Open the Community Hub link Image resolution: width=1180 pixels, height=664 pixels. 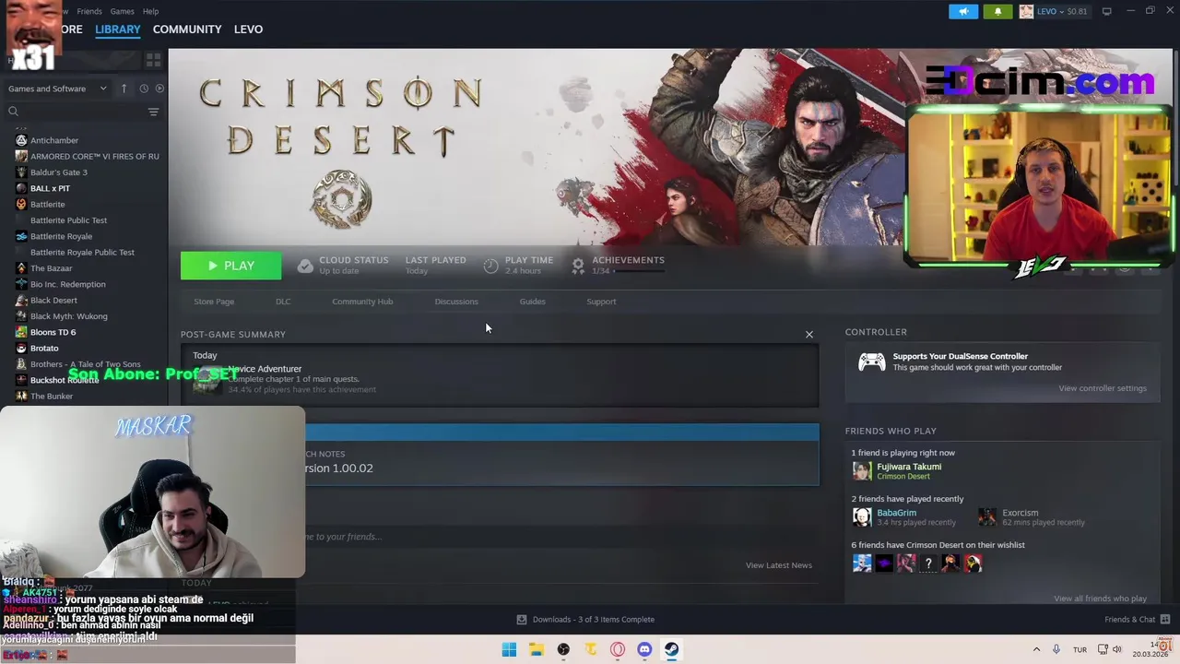(x=362, y=302)
